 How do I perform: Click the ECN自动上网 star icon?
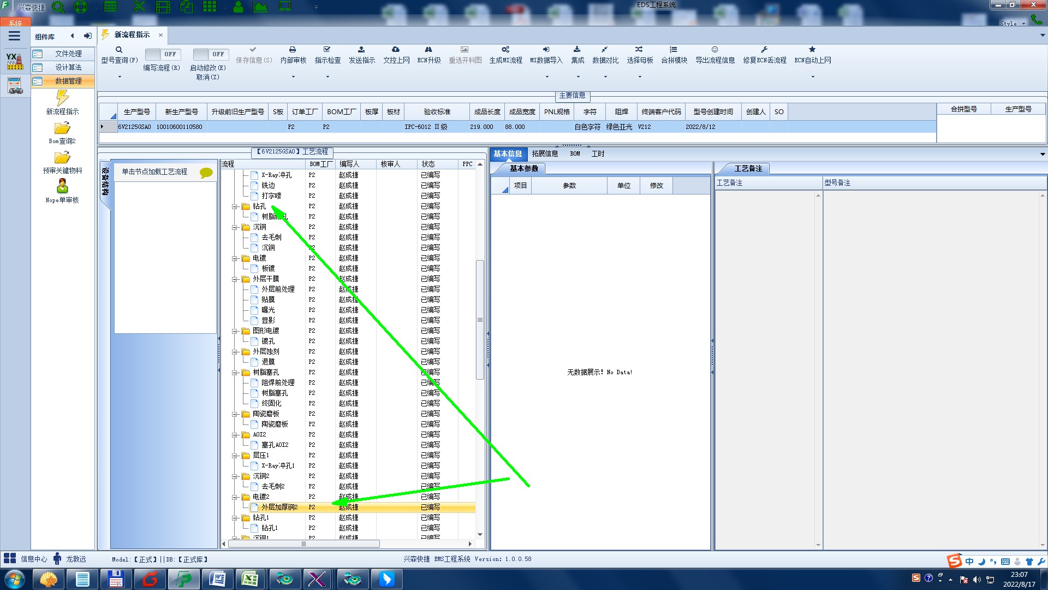812,50
